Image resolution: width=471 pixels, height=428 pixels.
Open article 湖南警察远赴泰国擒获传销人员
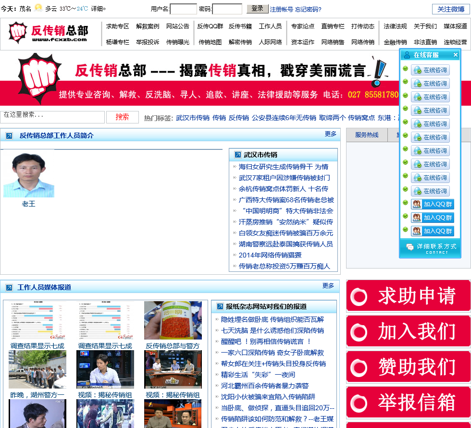click(285, 244)
